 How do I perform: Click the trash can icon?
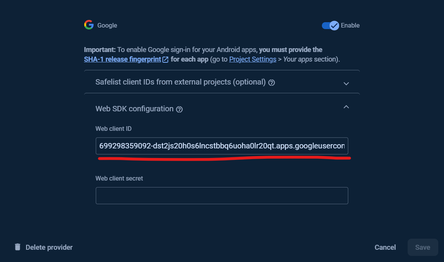tap(18, 247)
